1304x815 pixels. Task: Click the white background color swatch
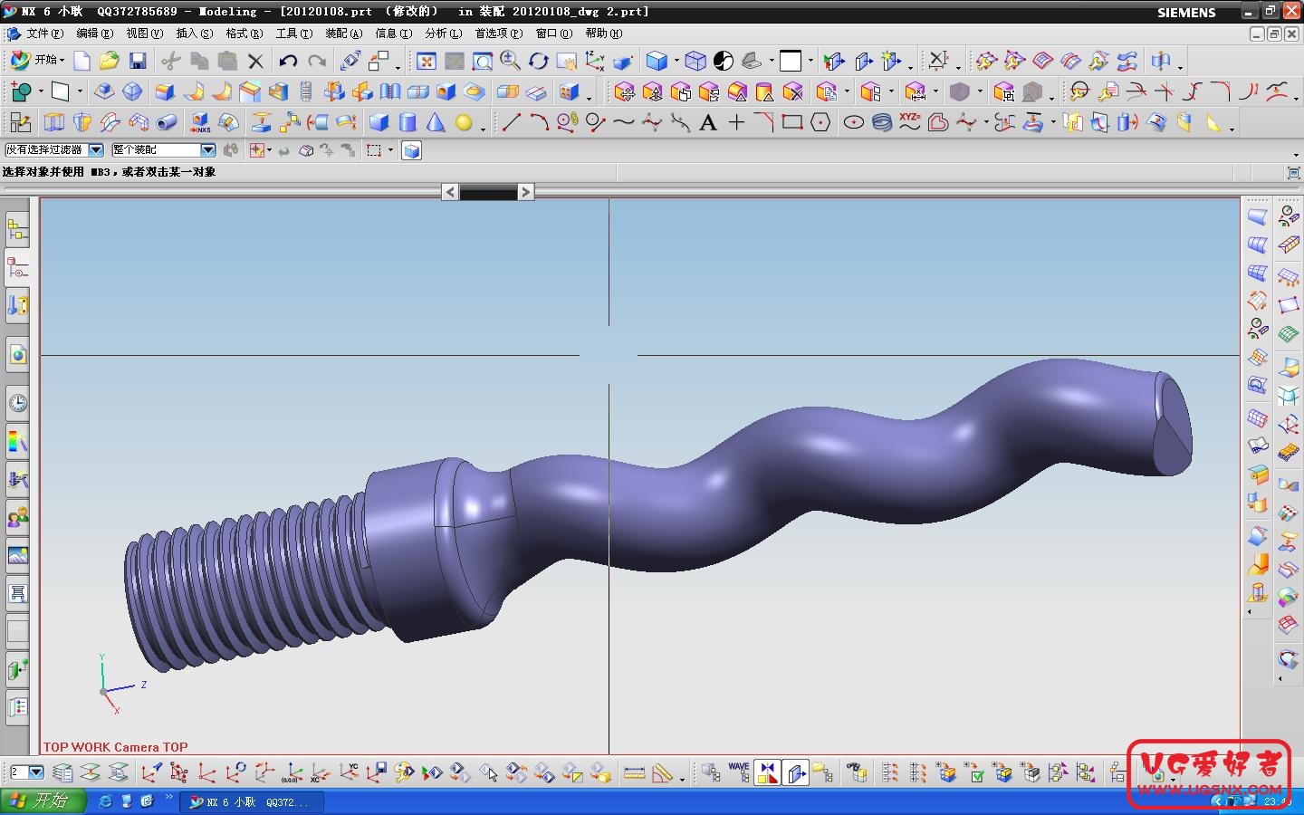(x=791, y=61)
